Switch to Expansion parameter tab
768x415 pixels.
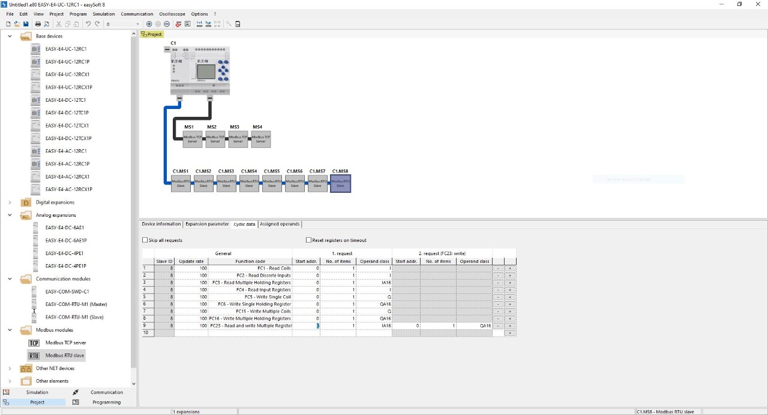click(x=207, y=224)
